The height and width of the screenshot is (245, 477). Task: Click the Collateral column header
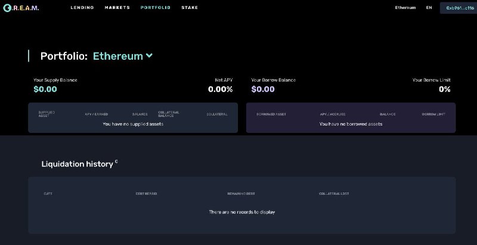217,114
